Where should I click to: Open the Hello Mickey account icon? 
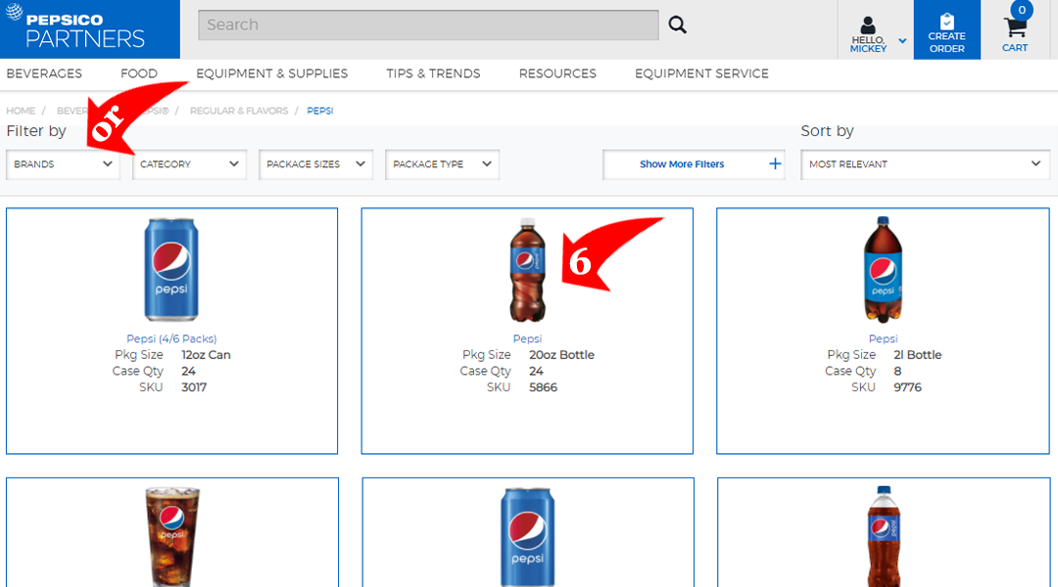[x=868, y=25]
